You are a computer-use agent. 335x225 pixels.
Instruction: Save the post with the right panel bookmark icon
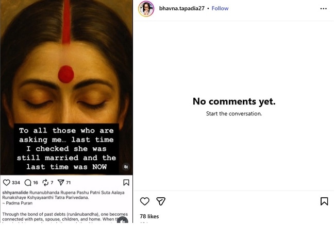tap(324, 201)
